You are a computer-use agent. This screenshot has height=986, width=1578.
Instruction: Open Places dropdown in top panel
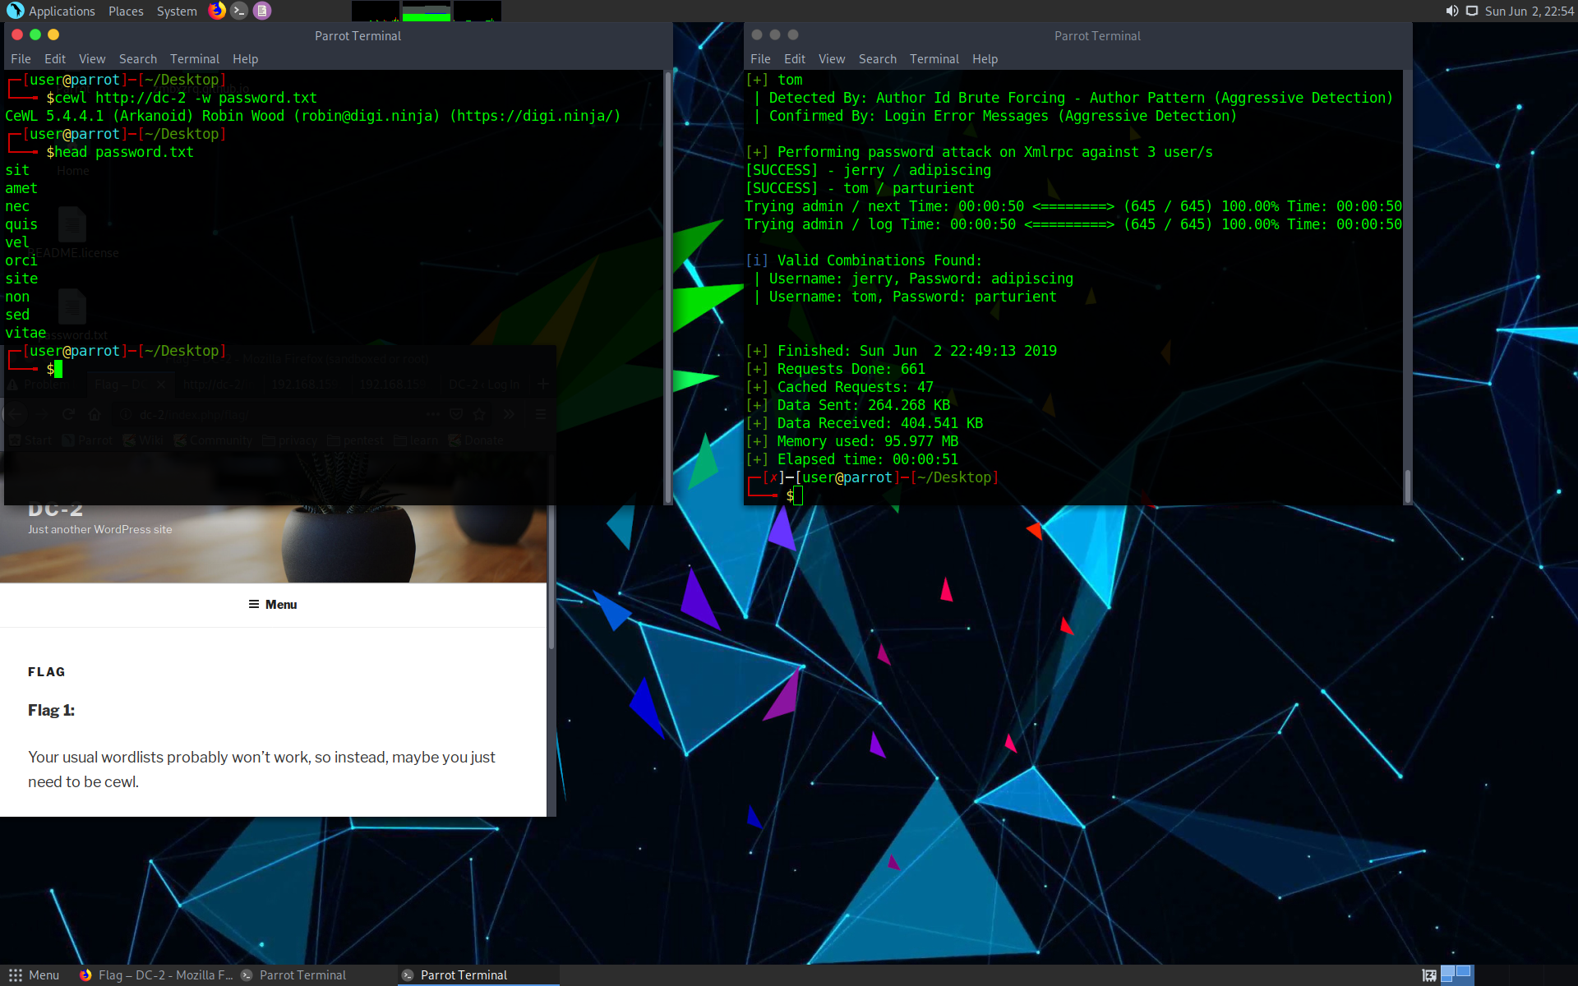[x=126, y=12]
